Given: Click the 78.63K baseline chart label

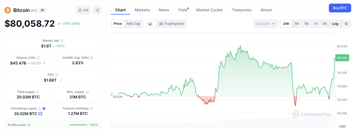Looking at the screenshot, I should click(x=117, y=96).
